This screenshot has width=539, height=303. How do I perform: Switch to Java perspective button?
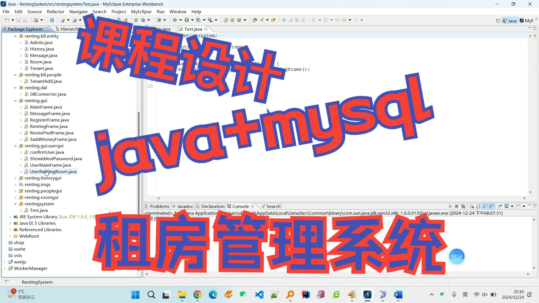(510, 20)
